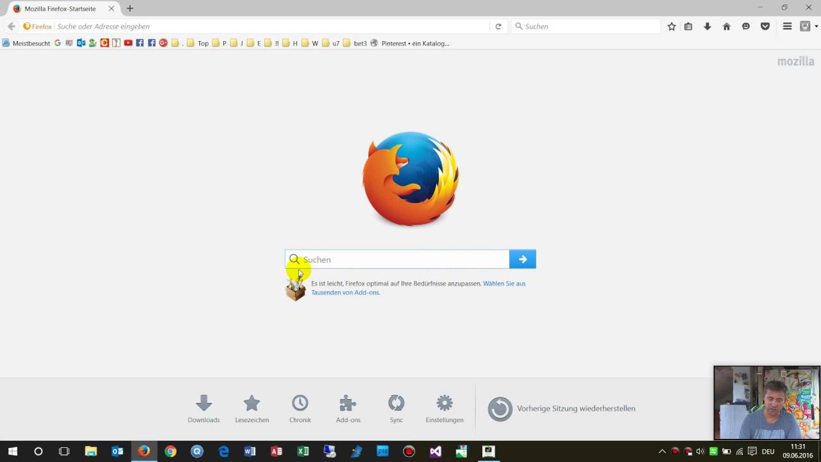Screen dimensions: 821x462
Task: Open the E bookmarks folder
Action: [254, 43]
